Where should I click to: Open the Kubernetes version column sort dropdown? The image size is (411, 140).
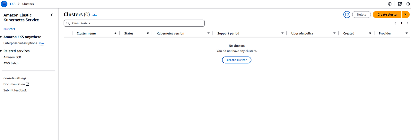(x=208, y=33)
